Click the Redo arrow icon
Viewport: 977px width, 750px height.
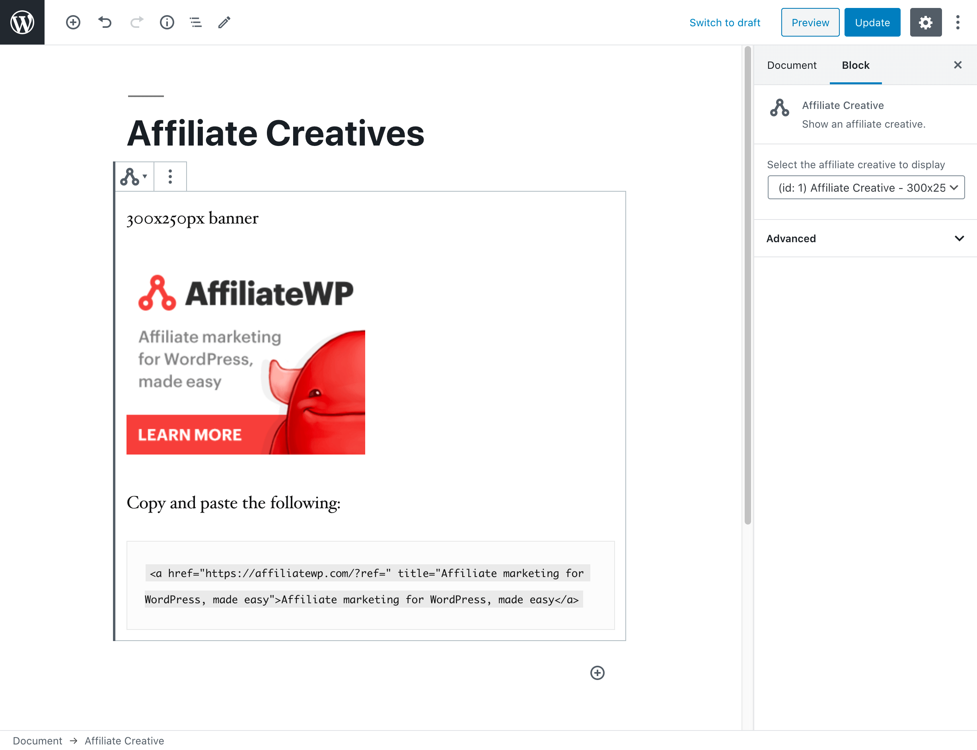pyautogui.click(x=136, y=22)
